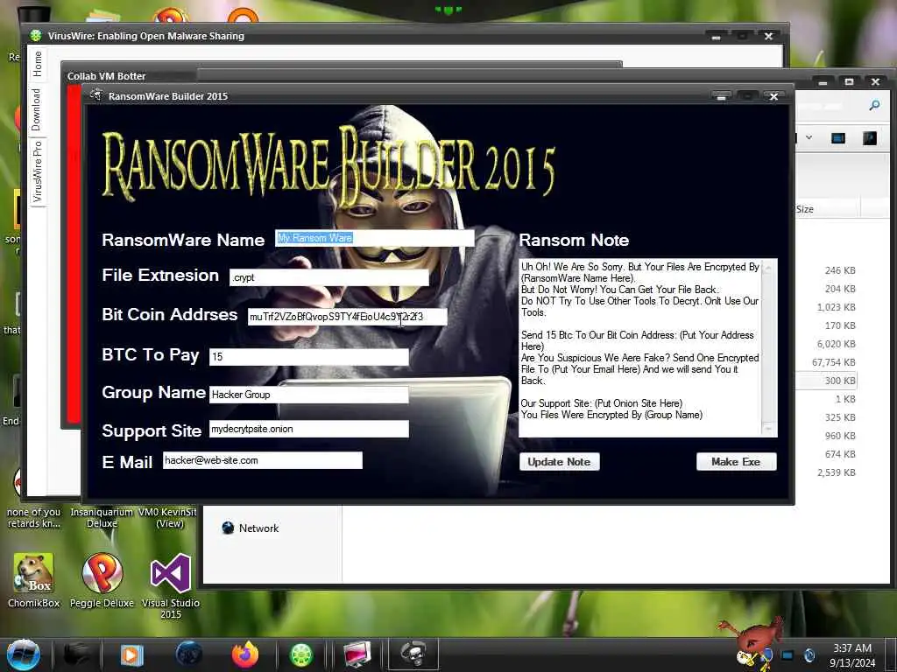Select the 204 KB file row
The image size is (897, 672).
tap(840, 289)
